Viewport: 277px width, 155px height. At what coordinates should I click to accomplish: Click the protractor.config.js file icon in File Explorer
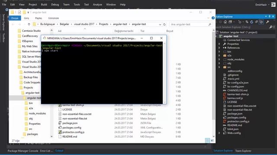[x=60, y=132]
